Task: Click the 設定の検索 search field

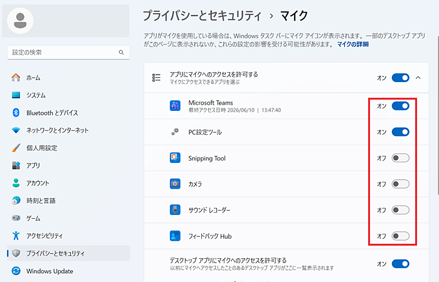Action: click(68, 52)
